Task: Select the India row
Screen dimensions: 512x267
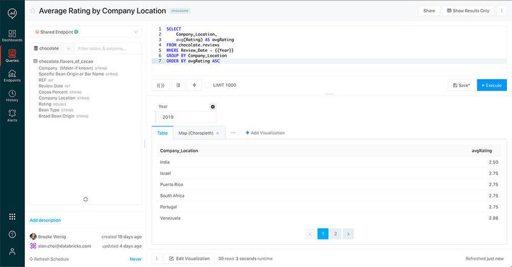Action: [x=329, y=162]
